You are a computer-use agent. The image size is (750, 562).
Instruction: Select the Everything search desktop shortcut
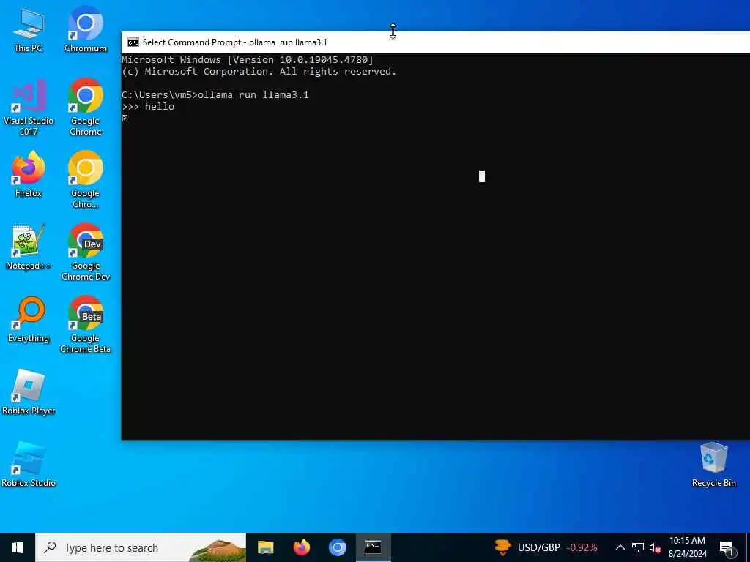29,320
